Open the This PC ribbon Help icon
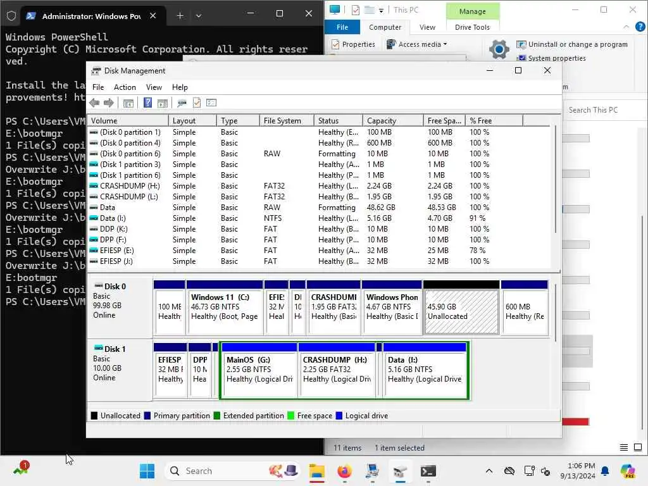The width and height of the screenshot is (648, 486). (x=640, y=27)
